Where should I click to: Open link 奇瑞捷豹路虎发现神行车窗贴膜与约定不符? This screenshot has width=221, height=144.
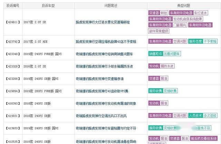(x=106, y=128)
